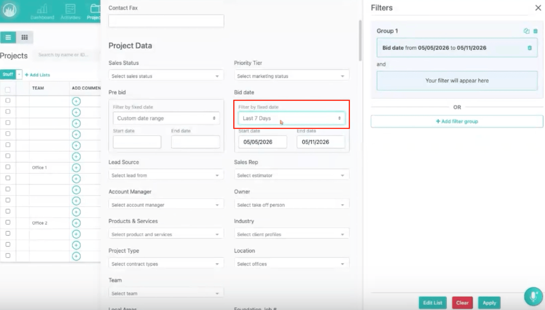Close the Filters panel
545x310 pixels.
pos(538,8)
